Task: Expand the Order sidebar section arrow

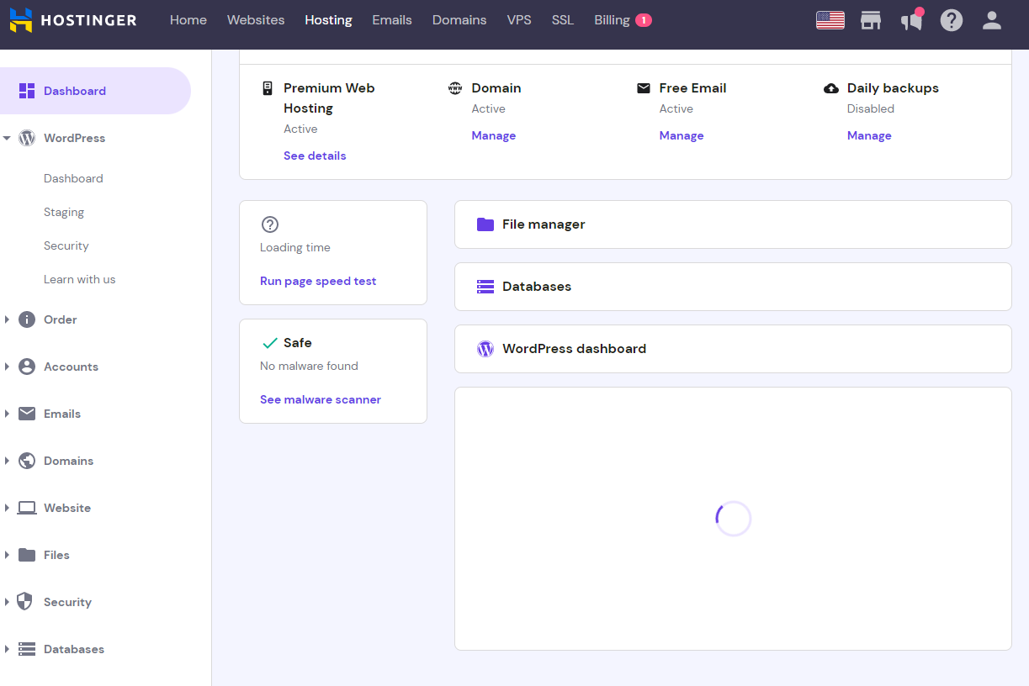Action: point(7,319)
